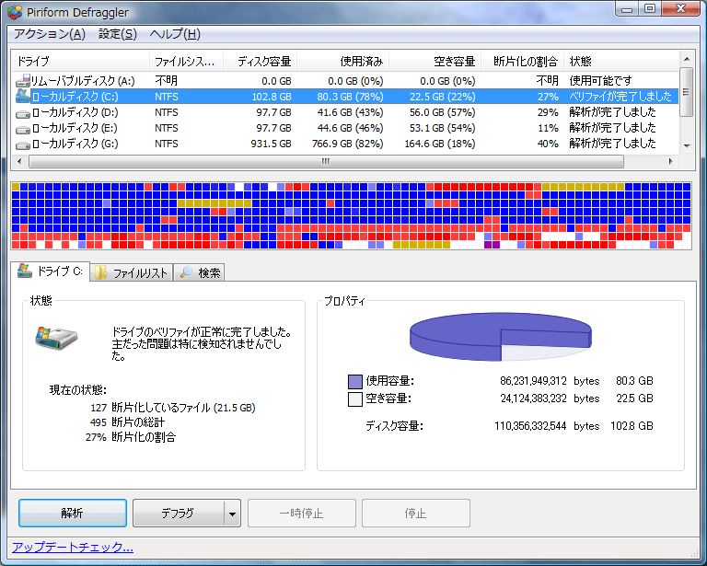The height and width of the screenshot is (566, 707).
Task: Sort by the ドライブ column header
Action: tap(80, 61)
